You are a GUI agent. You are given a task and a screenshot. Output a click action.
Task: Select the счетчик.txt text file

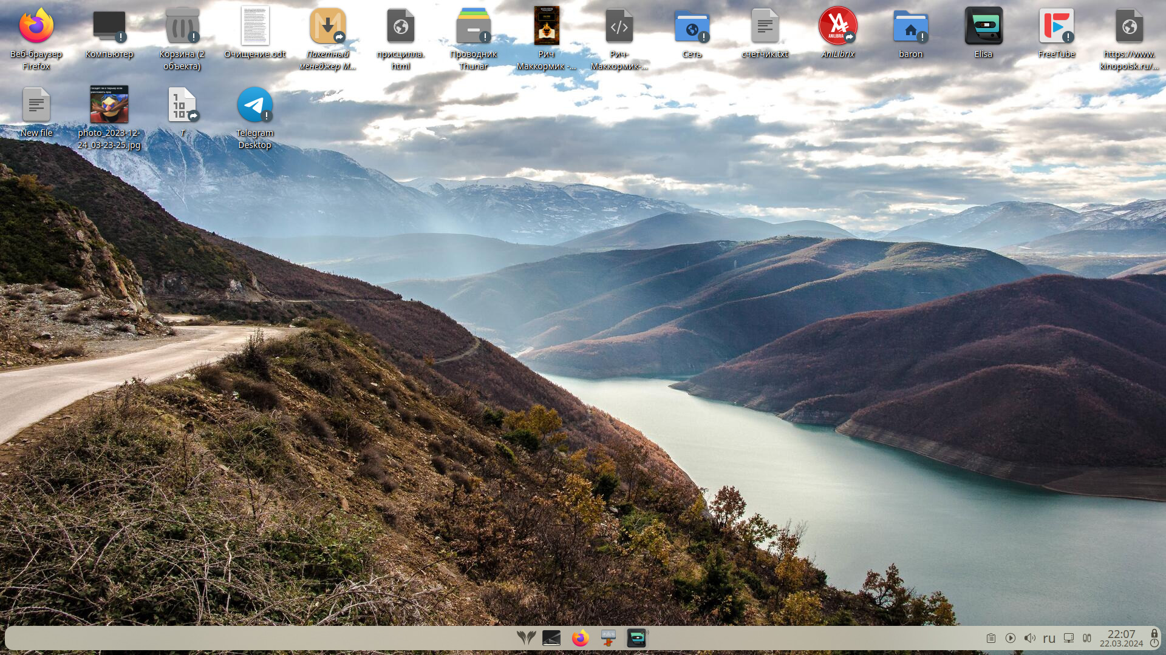pos(765,27)
